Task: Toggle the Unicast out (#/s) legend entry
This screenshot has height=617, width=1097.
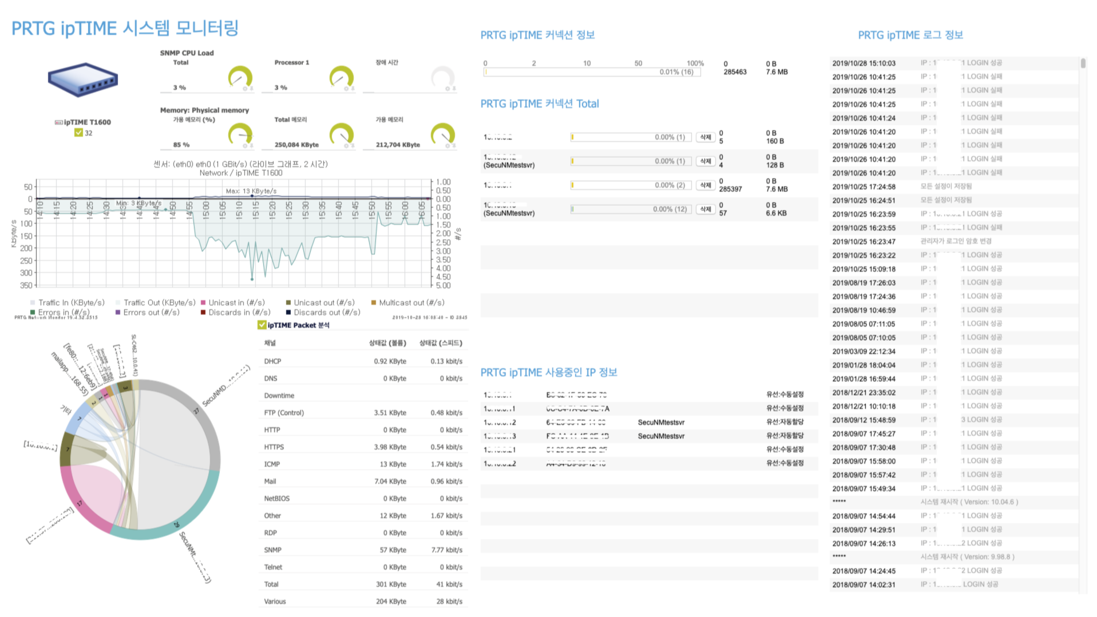Action: (x=320, y=302)
